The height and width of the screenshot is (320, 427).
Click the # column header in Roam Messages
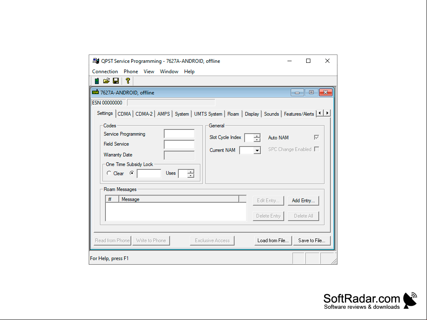(x=112, y=199)
